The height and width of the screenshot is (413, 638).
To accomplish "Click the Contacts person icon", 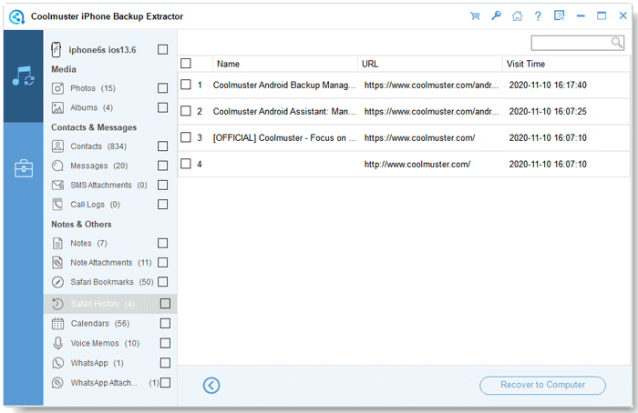I will pos(57,146).
